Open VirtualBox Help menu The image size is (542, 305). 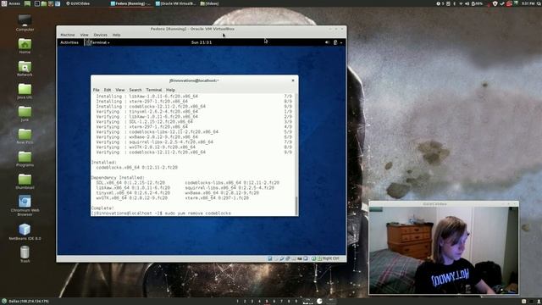click(116, 35)
